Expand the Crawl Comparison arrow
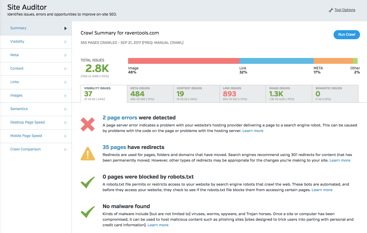The image size is (367, 233). pos(65,150)
